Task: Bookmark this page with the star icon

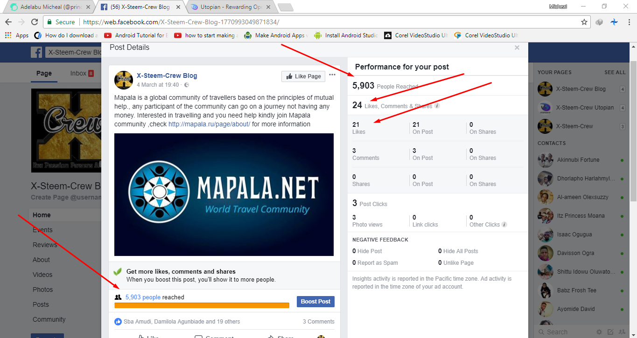Action: [584, 22]
